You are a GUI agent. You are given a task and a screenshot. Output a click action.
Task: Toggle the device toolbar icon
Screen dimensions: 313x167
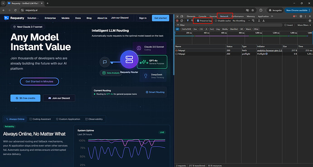tap(182, 16)
